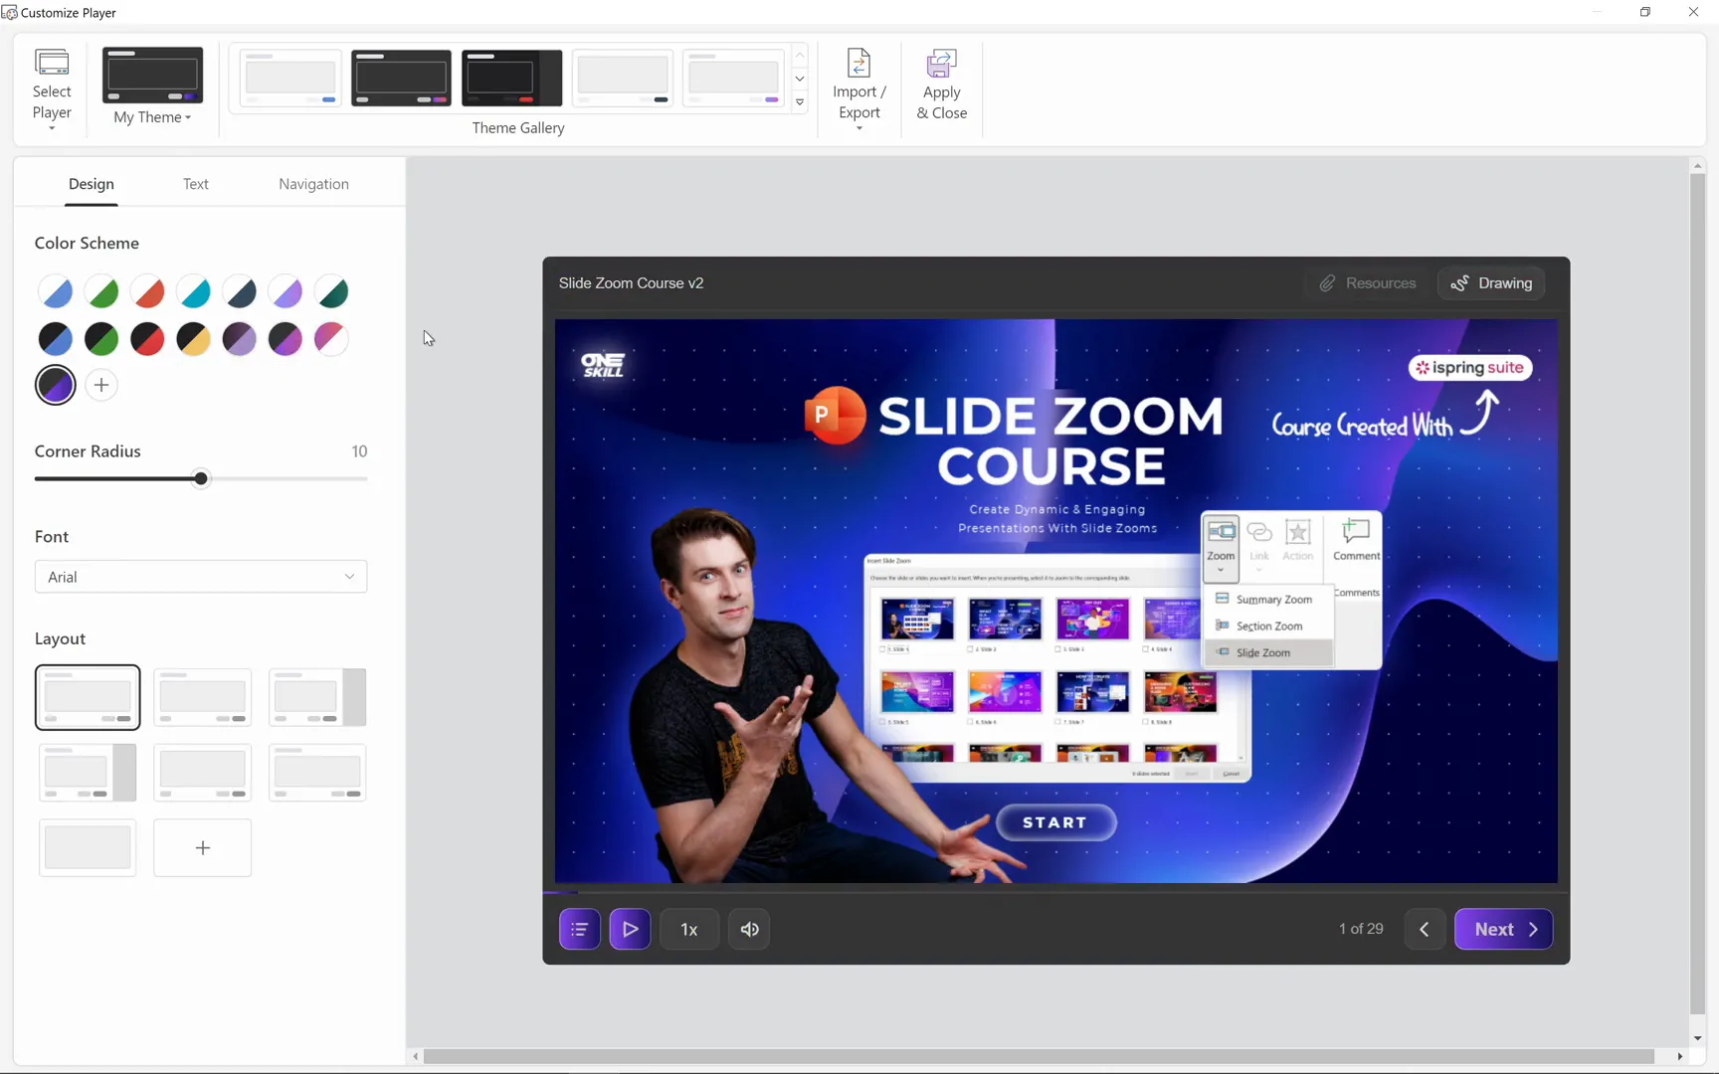Select the first layout thumbnail
This screenshot has width=1719, height=1074.
pyautogui.click(x=88, y=697)
